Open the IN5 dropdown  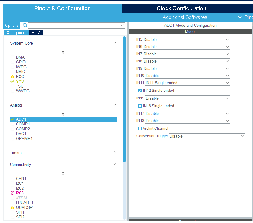[x=186, y=40]
